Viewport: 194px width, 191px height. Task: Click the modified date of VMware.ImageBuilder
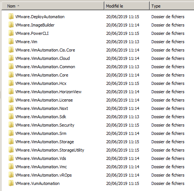123,25
